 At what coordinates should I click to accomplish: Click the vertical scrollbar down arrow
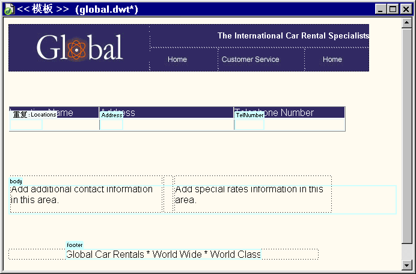(406, 264)
